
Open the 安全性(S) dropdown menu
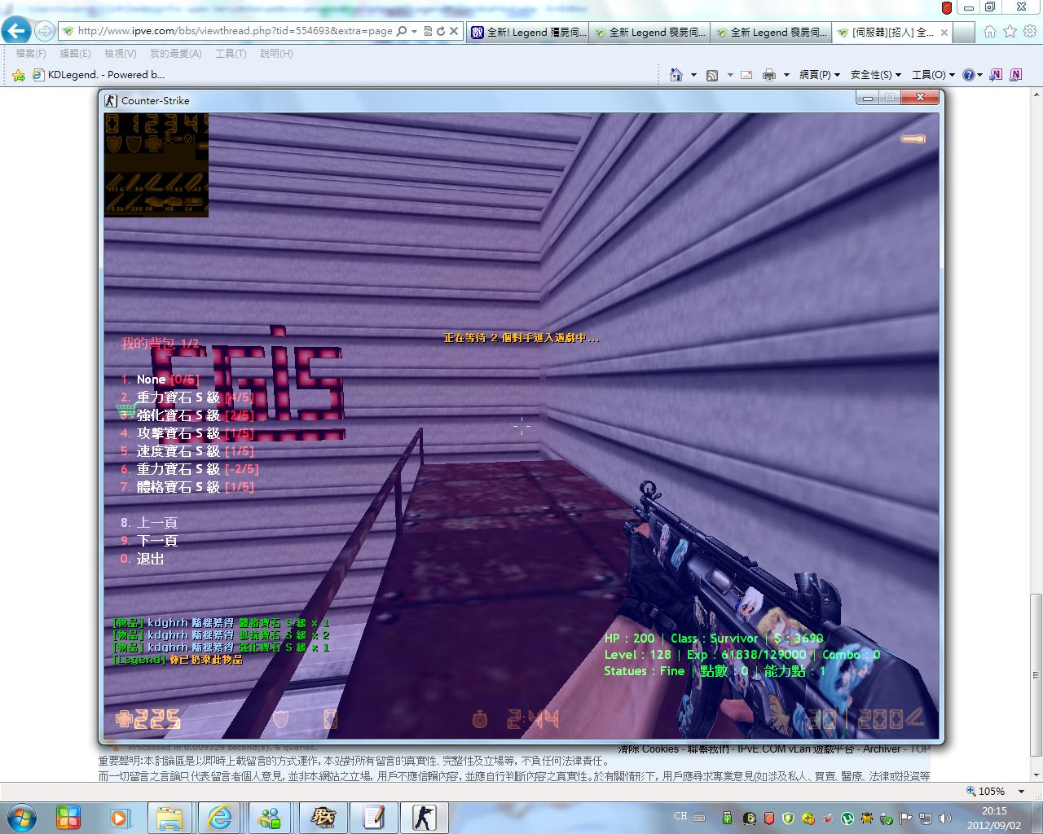tap(875, 75)
